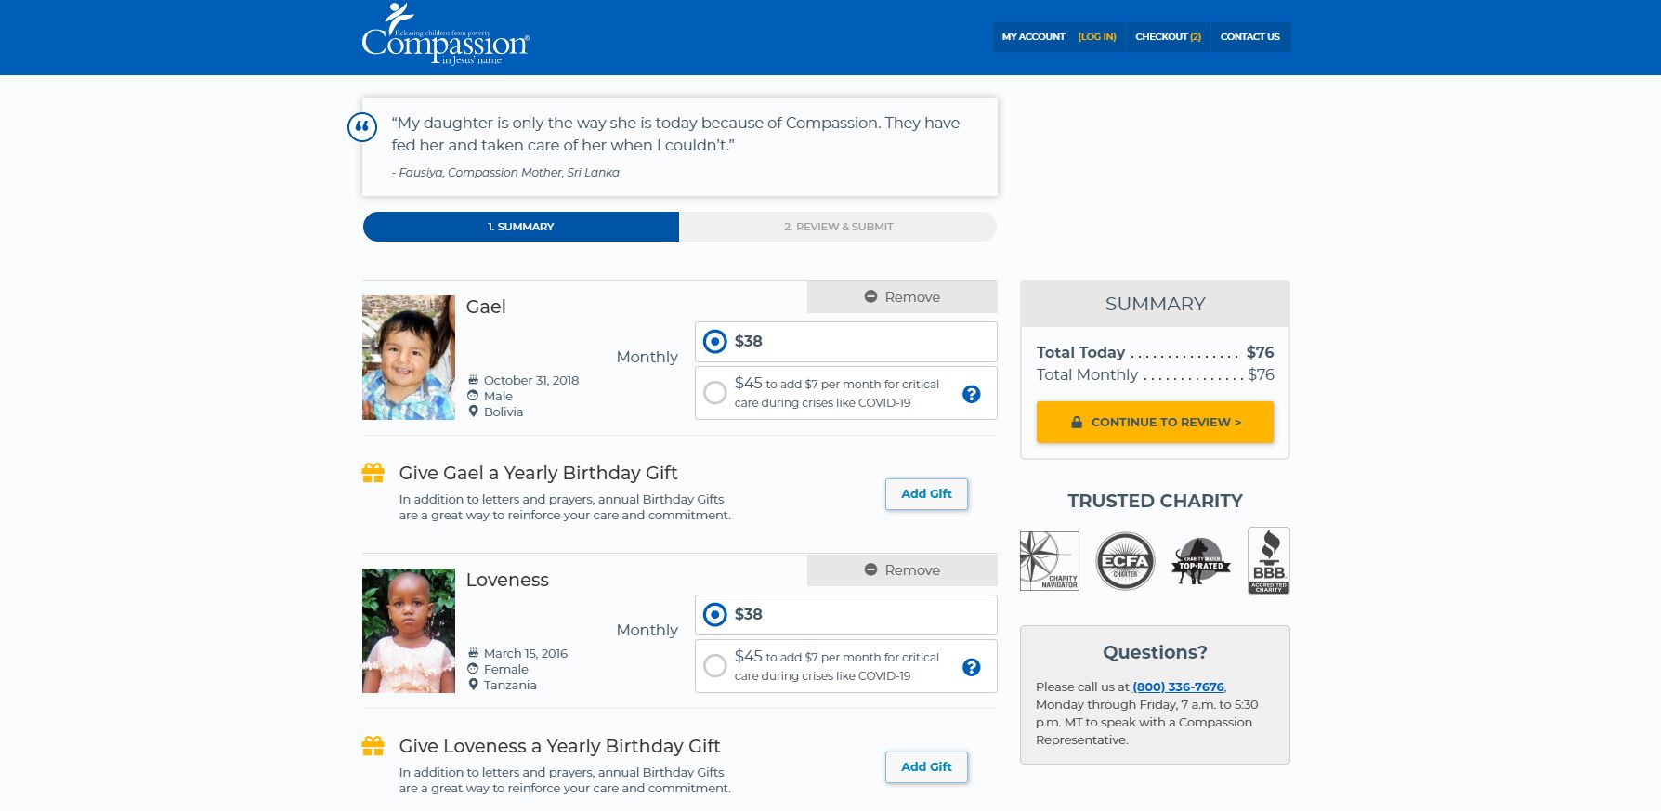The image size is (1661, 811).
Task: Open Contact Us in the header
Action: pos(1249,37)
